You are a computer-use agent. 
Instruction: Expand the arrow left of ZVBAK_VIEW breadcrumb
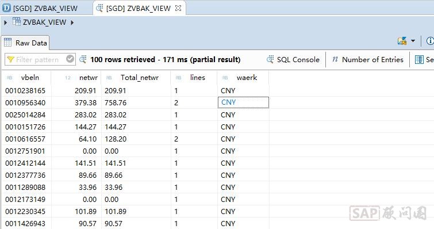point(6,22)
